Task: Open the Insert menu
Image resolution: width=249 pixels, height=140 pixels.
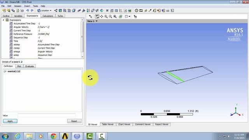Action: pyautogui.click(x=27, y=6)
